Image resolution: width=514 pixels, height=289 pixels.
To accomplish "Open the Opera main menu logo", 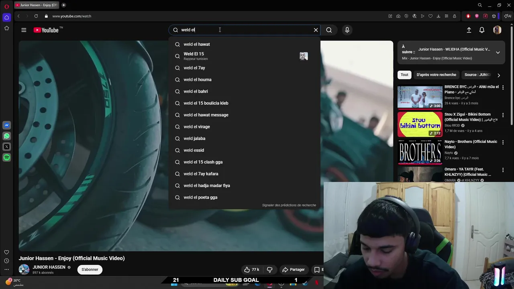I will point(6,6).
